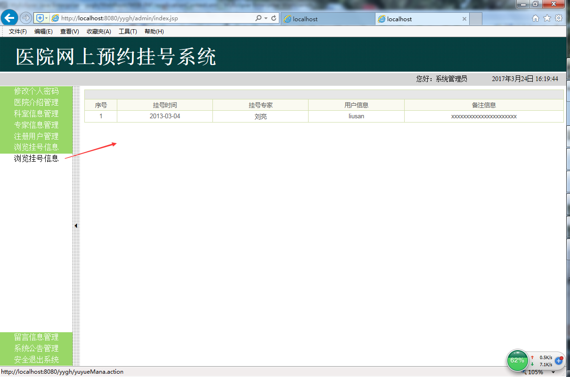The height and width of the screenshot is (377, 570).
Task: Click the 医院网上预约挂号系统 title banner text
Action: coord(116,57)
